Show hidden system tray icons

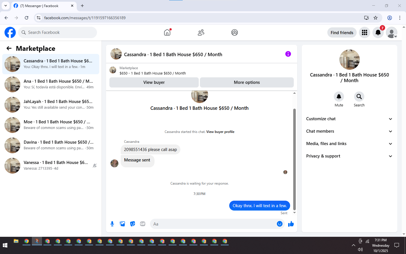point(353,245)
